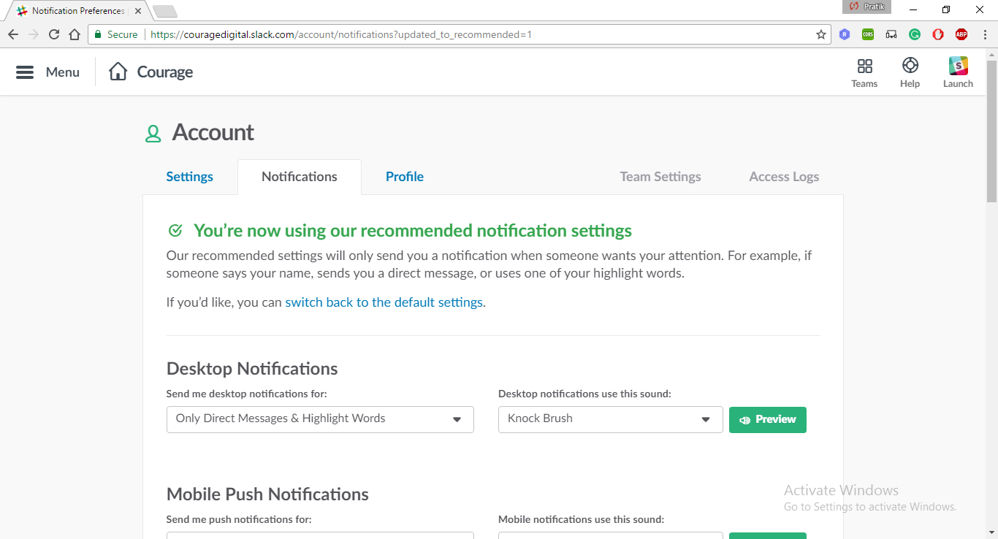Click the Desktop Notifications heading

click(x=252, y=369)
